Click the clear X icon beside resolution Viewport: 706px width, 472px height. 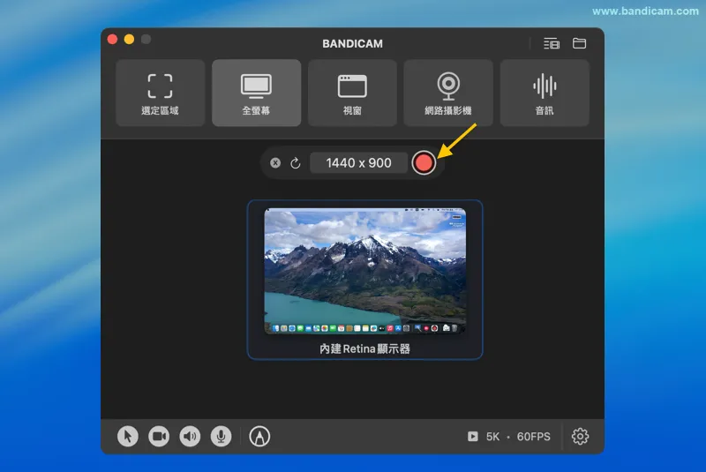(x=275, y=163)
